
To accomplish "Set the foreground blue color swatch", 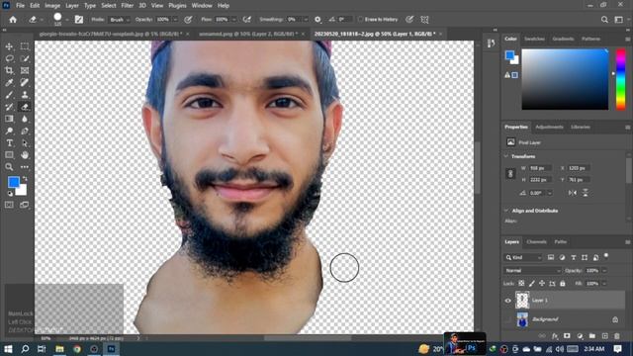I will (13, 182).
